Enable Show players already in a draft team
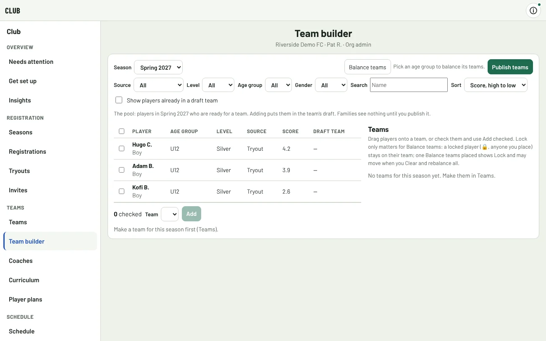The width and height of the screenshot is (546, 341). point(119,100)
